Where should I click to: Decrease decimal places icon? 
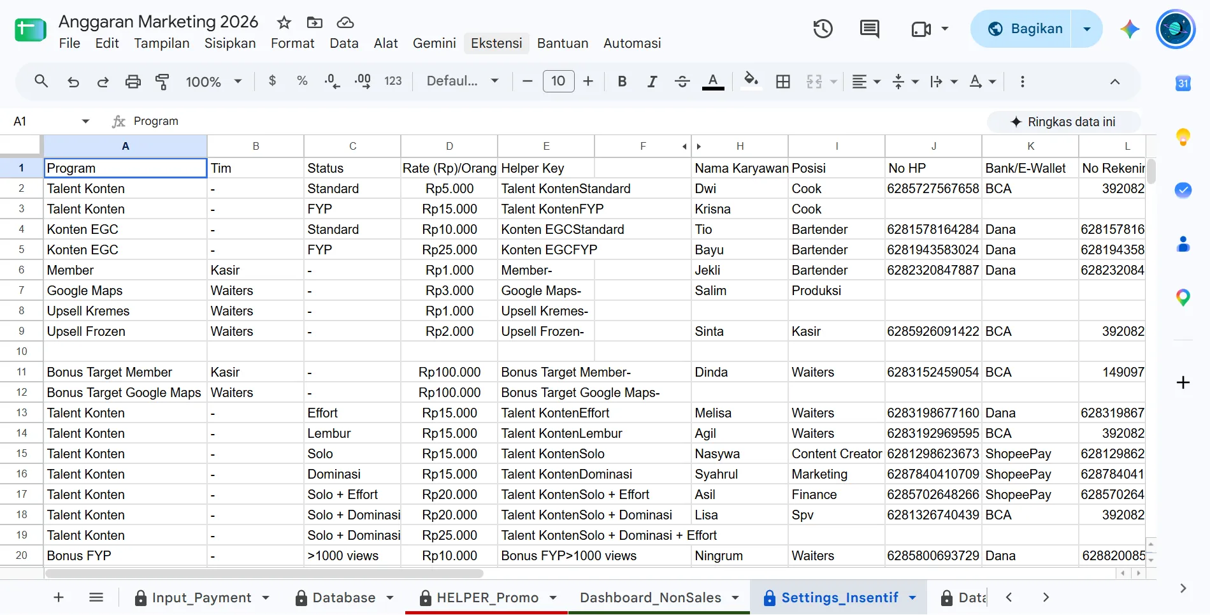tap(332, 81)
